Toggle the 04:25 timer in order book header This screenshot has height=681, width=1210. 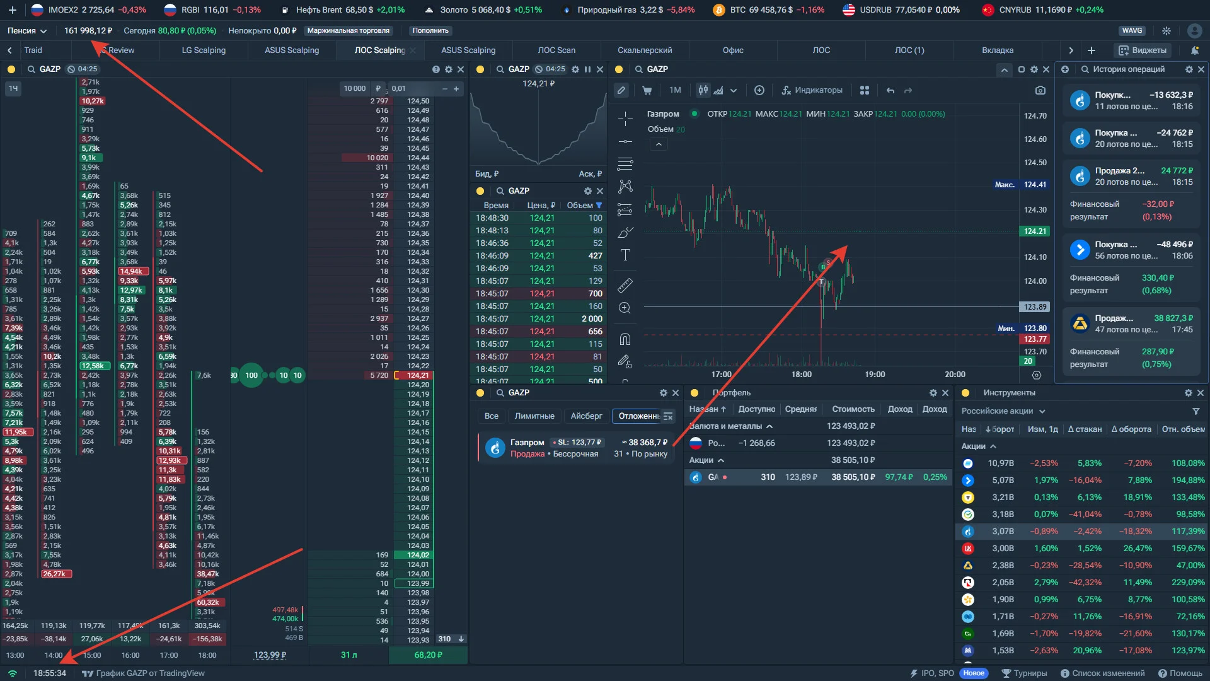coord(83,69)
